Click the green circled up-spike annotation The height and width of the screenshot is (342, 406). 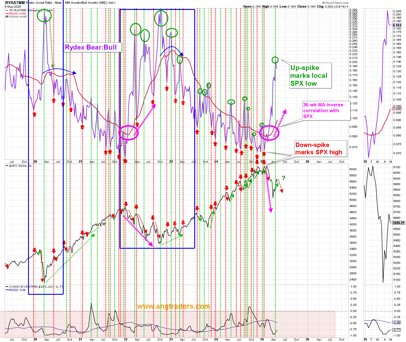click(x=275, y=60)
